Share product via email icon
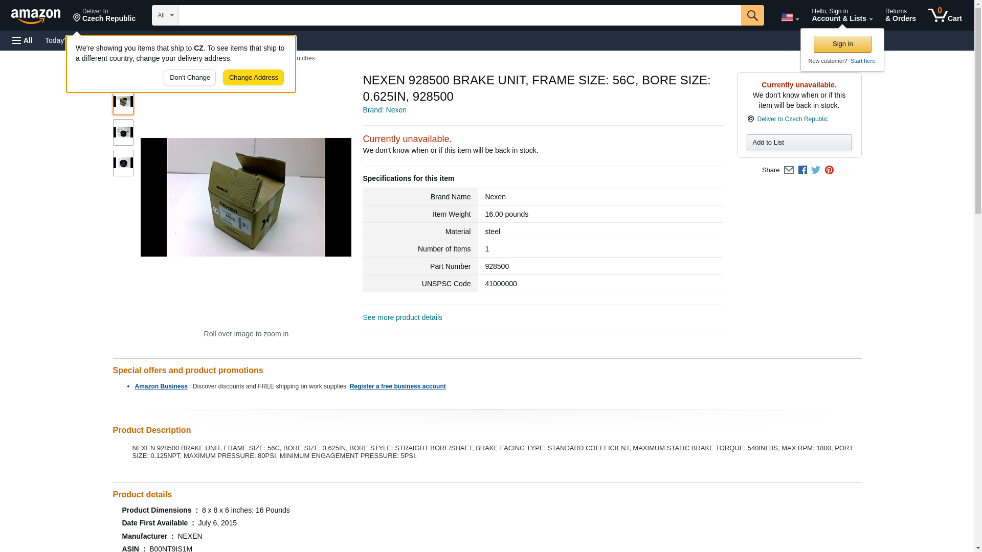This screenshot has width=982, height=552. pos(789,170)
